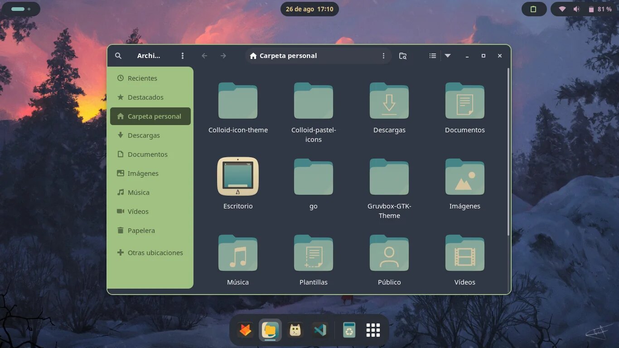
Task: Select the go folder icon
Action: [314, 177]
